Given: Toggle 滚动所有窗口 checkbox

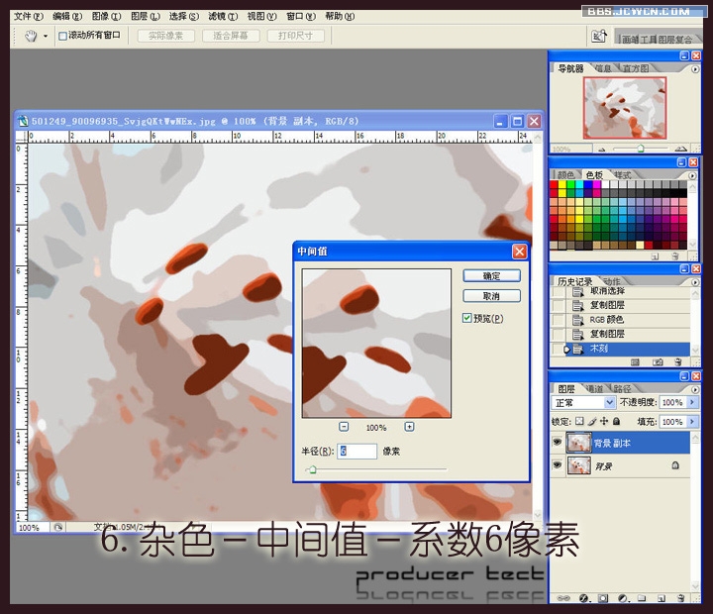Looking at the screenshot, I should tap(62, 36).
